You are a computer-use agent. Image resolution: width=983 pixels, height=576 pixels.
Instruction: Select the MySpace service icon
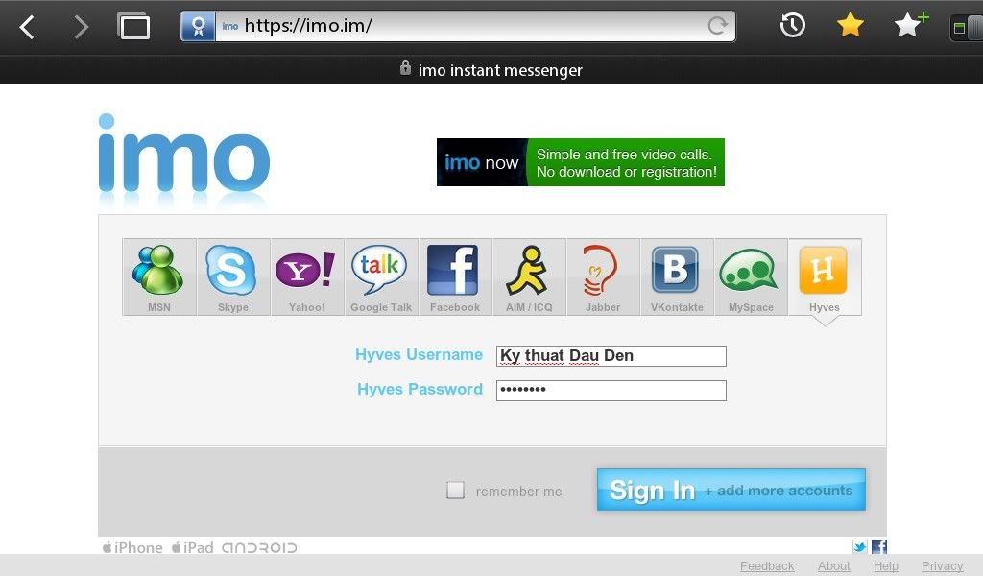[751, 277]
